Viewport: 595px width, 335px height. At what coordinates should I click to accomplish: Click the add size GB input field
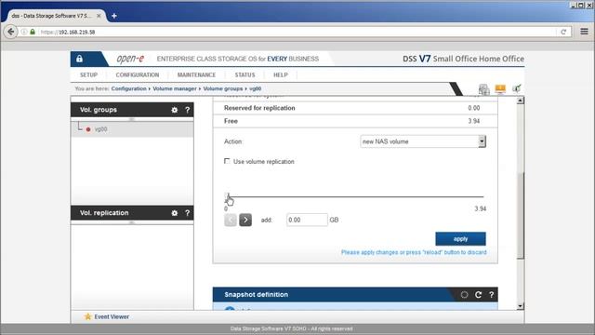click(307, 220)
